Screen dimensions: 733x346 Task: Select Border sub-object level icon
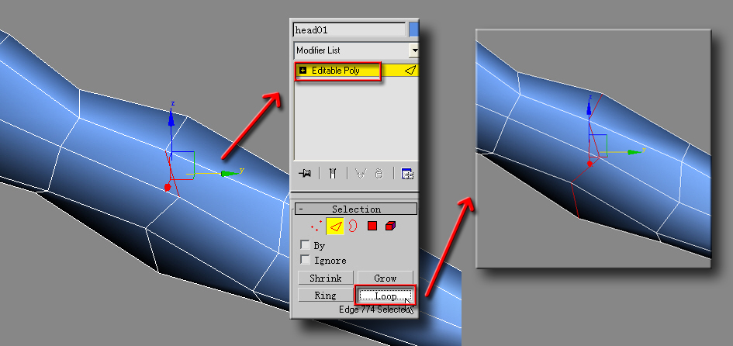(353, 226)
